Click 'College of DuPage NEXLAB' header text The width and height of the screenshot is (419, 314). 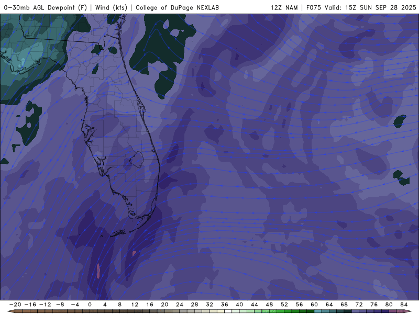177,7
